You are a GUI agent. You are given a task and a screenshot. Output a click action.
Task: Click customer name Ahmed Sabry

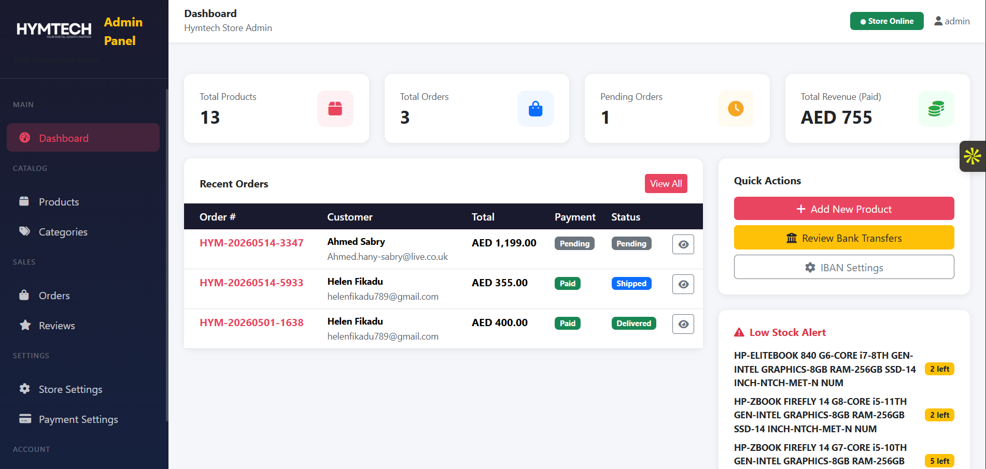pos(356,242)
